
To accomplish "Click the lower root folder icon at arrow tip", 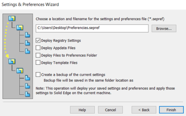I will [x=12, y=61].
